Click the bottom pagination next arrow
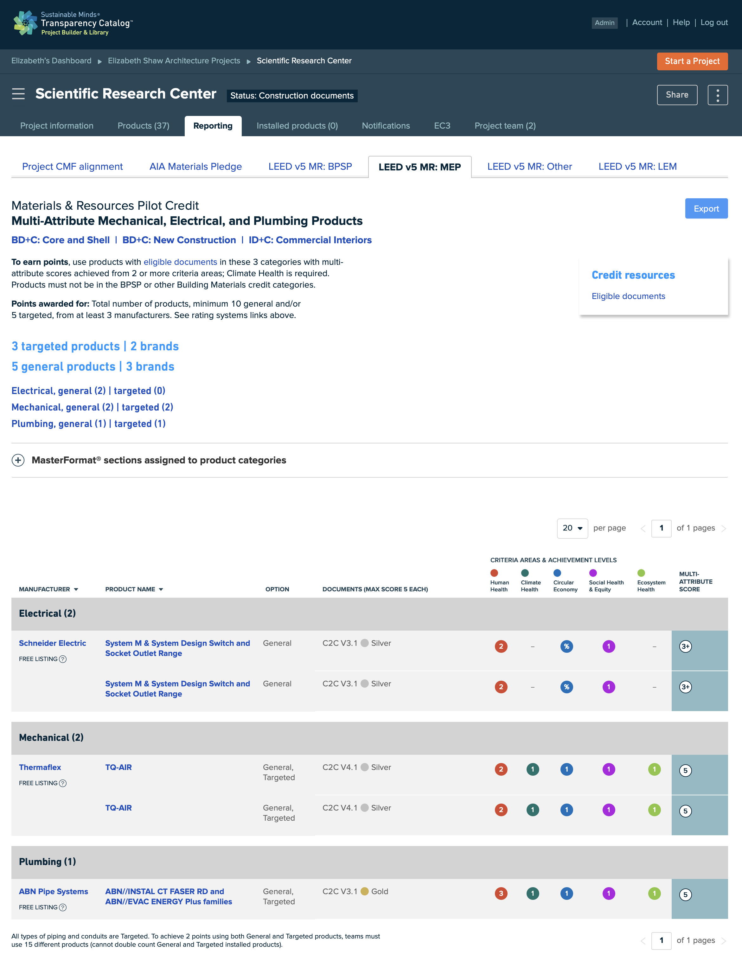This screenshot has width=742, height=967. coord(723,940)
